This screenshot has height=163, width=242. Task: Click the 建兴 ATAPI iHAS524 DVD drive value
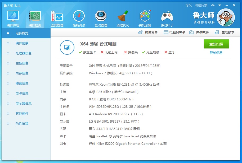click(115, 129)
